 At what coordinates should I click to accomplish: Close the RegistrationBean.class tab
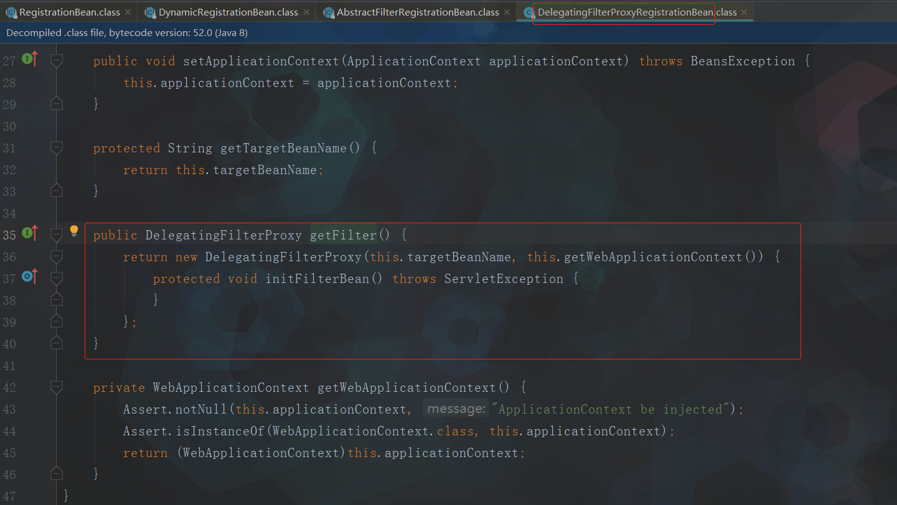tap(128, 12)
